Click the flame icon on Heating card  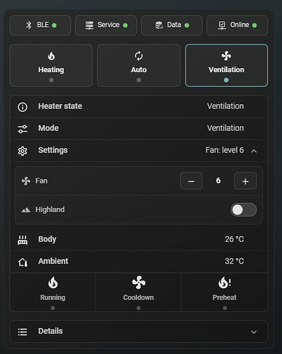click(x=51, y=56)
